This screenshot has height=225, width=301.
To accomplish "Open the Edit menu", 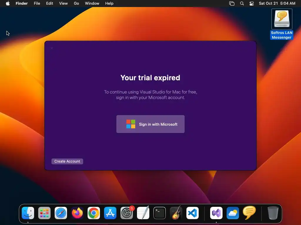I will coord(49,3).
